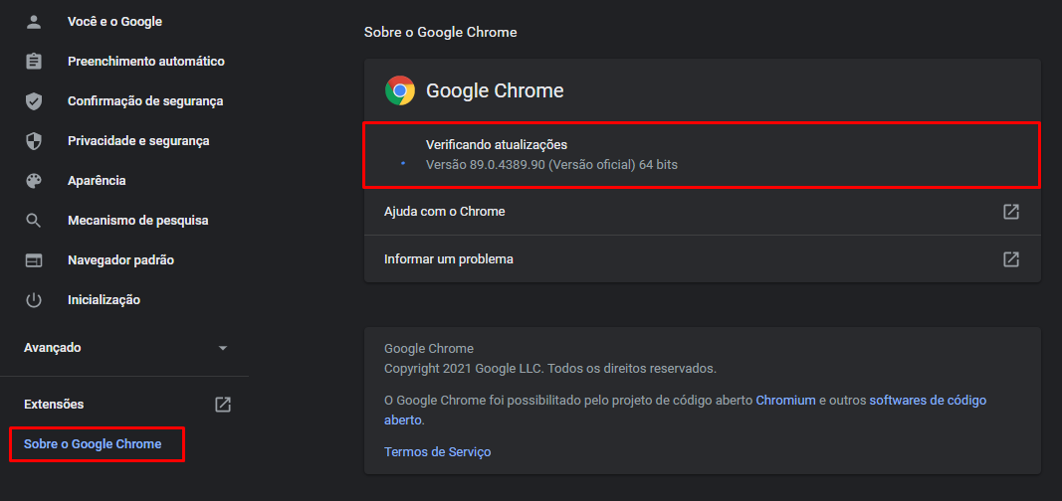Expand the Avançado section arrow
The image size is (1062, 501).
tap(223, 348)
